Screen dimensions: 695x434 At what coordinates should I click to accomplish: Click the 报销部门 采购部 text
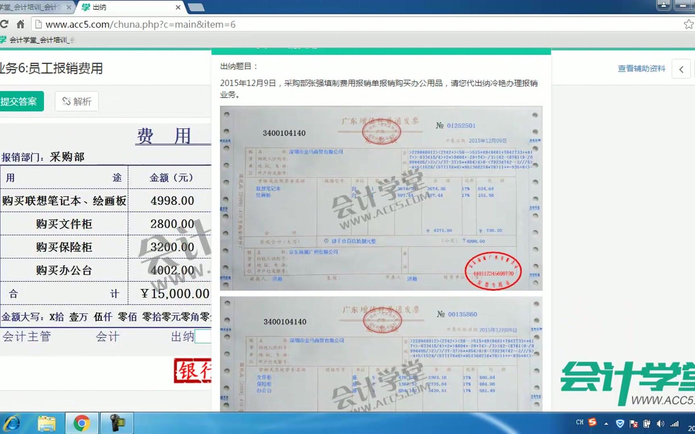point(43,157)
